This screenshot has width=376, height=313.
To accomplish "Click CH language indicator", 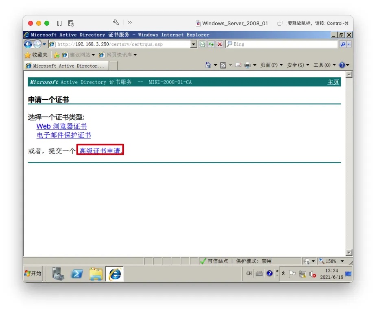I will [249, 274].
